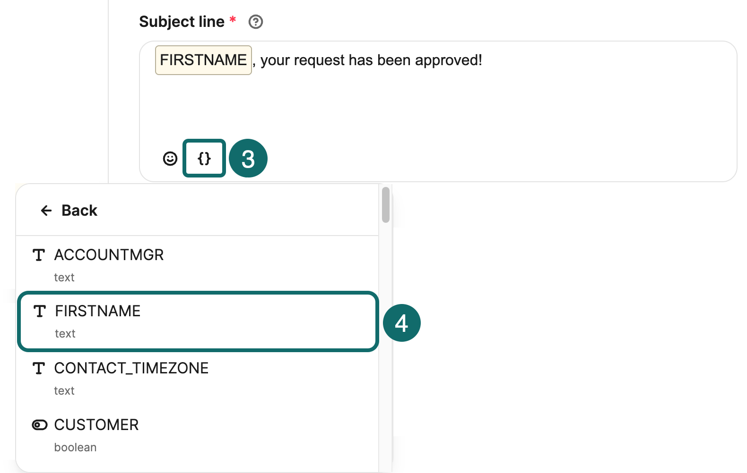Click the boolean icon beside CUSTOMER
The image size is (747, 473).
[x=39, y=424]
